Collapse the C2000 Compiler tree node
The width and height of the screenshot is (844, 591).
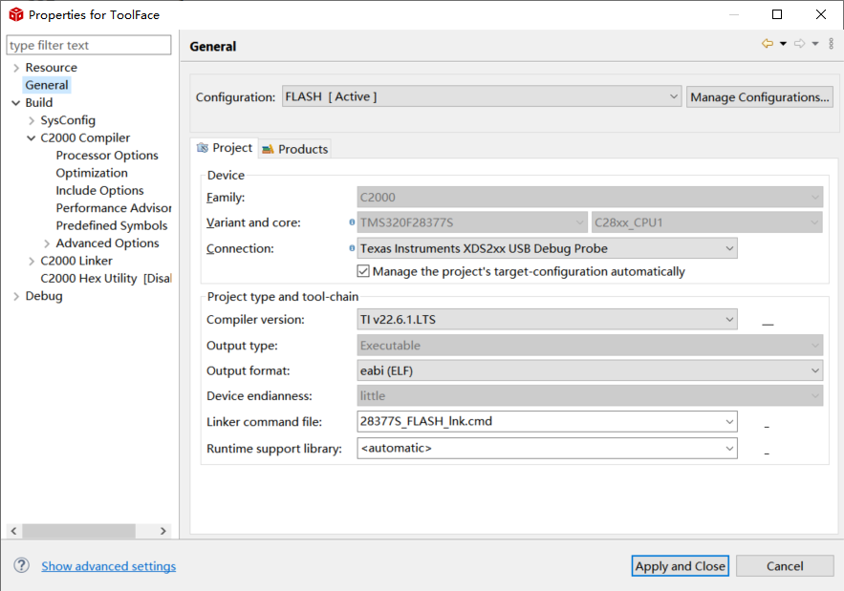pos(32,138)
